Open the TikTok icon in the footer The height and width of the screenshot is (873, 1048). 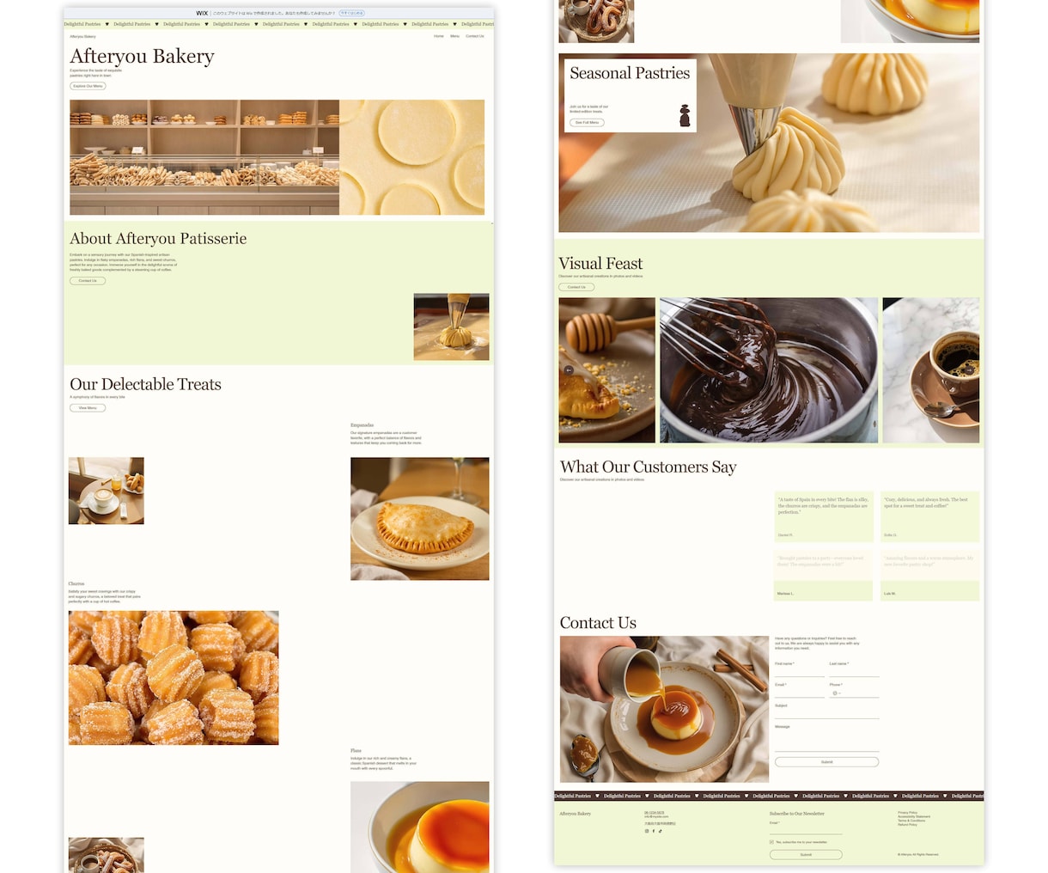(661, 831)
